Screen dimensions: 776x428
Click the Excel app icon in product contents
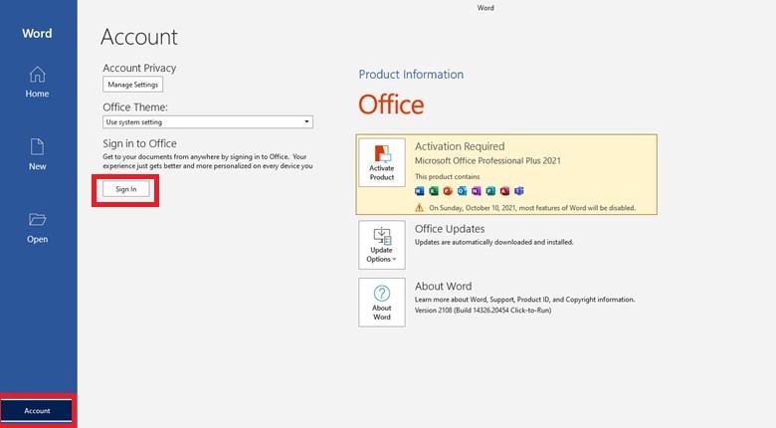tap(434, 191)
